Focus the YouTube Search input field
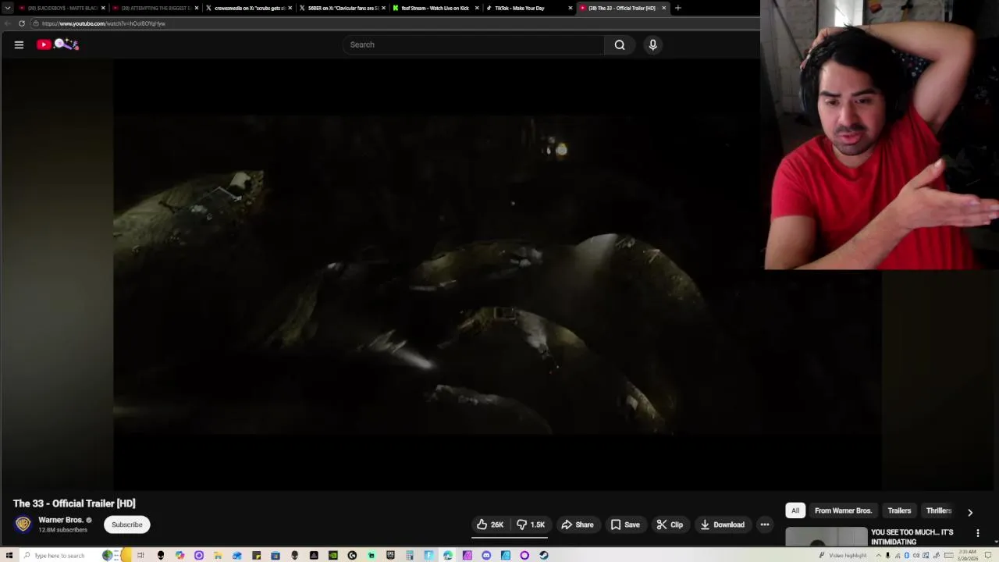The height and width of the screenshot is (562, 999). click(x=473, y=44)
